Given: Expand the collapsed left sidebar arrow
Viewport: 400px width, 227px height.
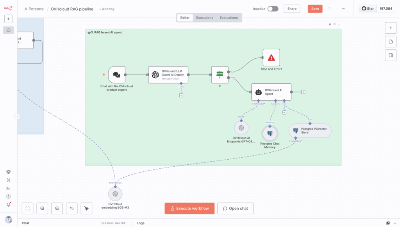Looking at the screenshot, I should click(x=17, y=116).
